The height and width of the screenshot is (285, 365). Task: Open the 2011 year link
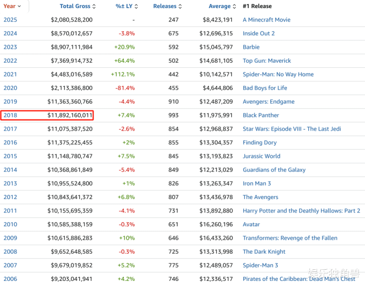point(10,211)
